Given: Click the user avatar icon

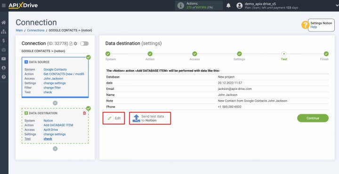Looking at the screenshot, I should [x=239, y=6].
